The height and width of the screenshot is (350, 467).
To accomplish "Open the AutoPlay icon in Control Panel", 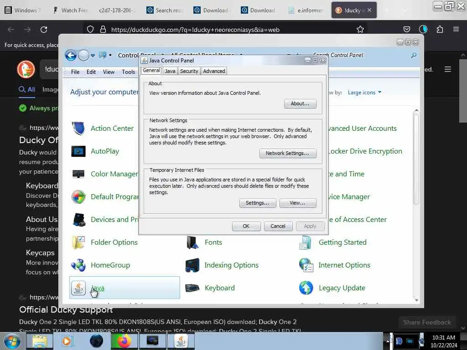I will tap(78, 151).
